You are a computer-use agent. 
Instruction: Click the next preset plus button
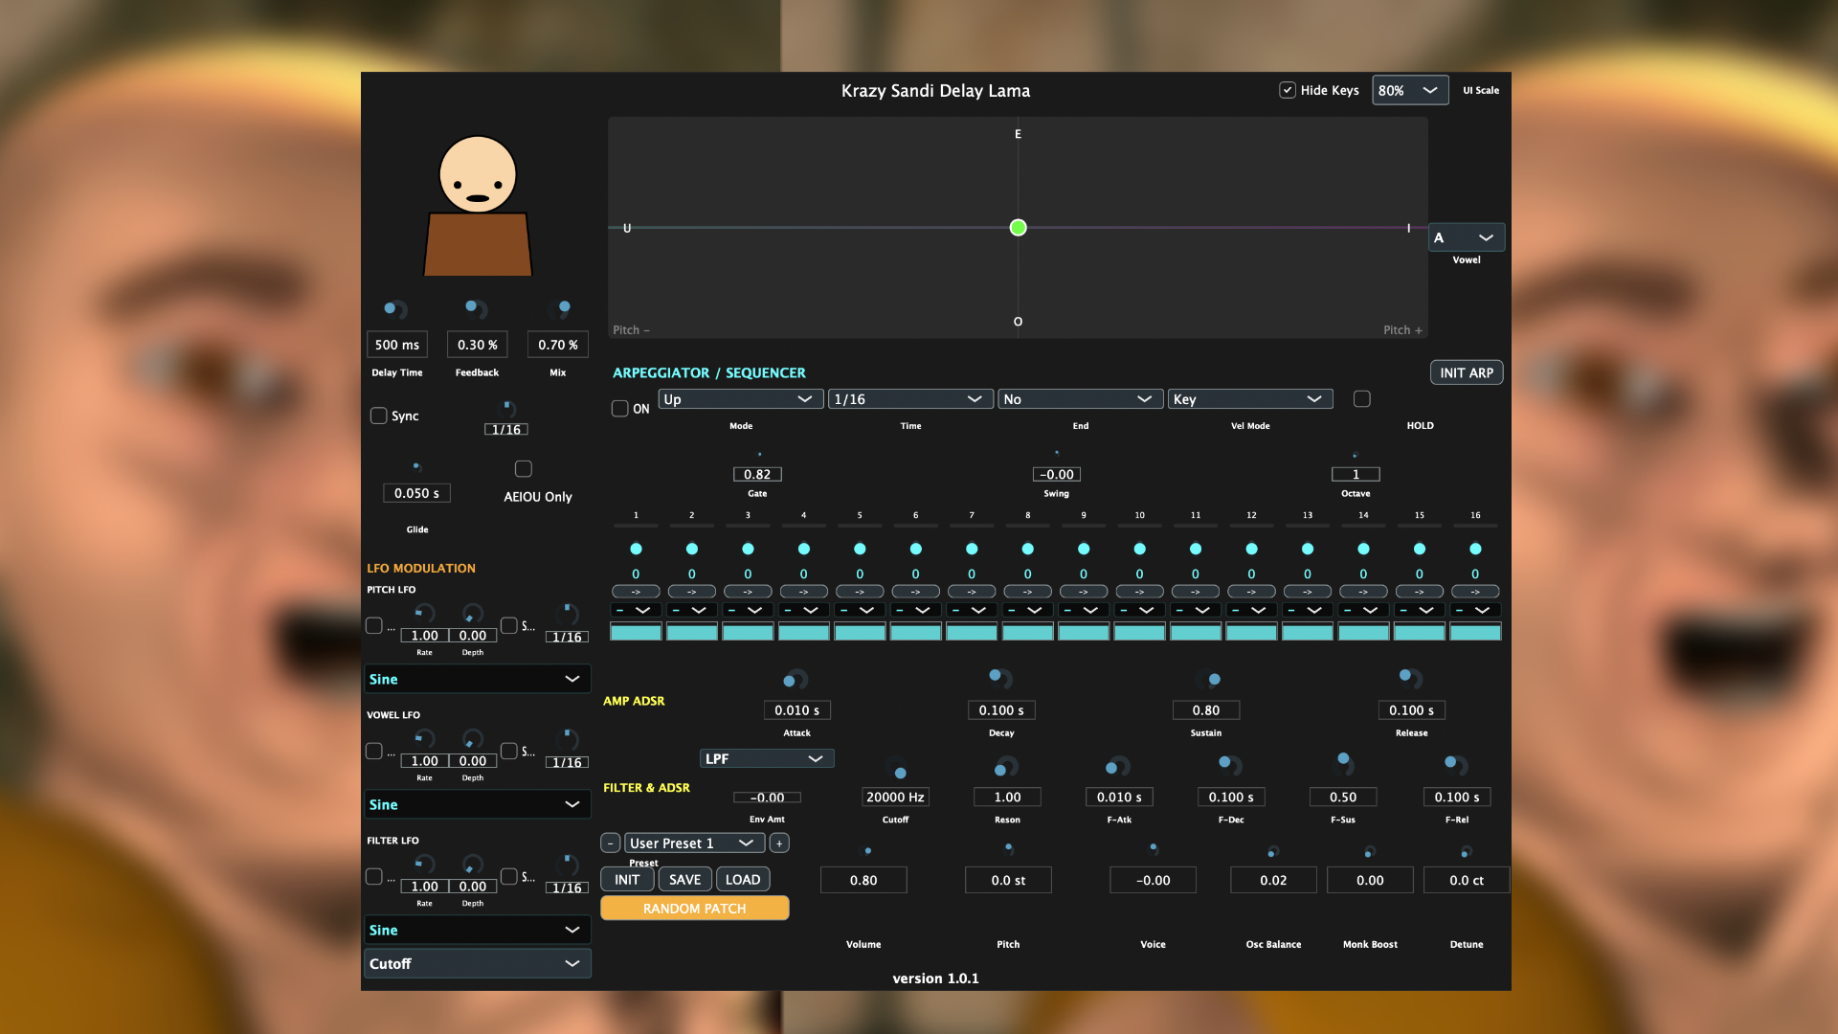click(779, 843)
